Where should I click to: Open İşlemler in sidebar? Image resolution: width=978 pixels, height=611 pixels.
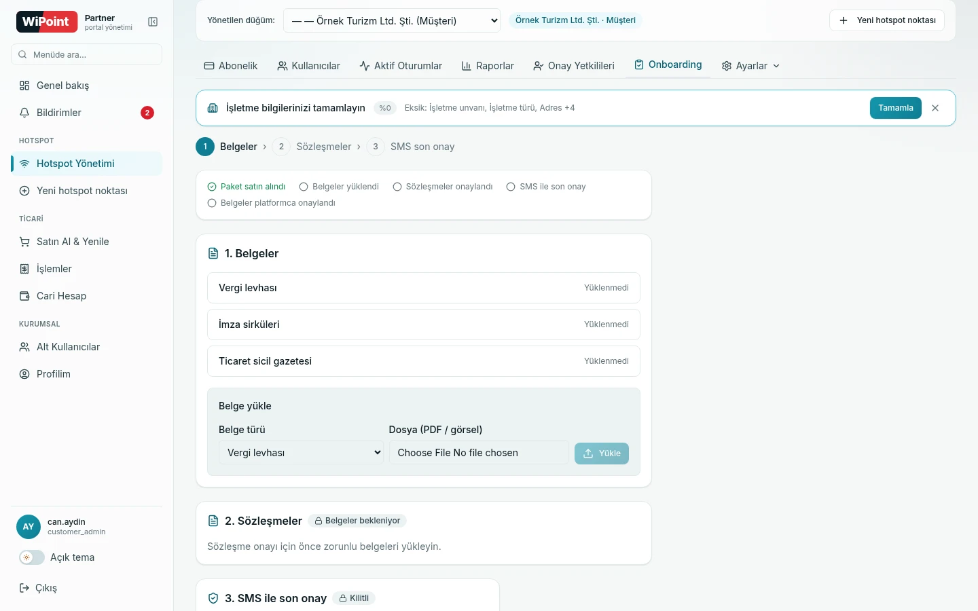coord(86,269)
